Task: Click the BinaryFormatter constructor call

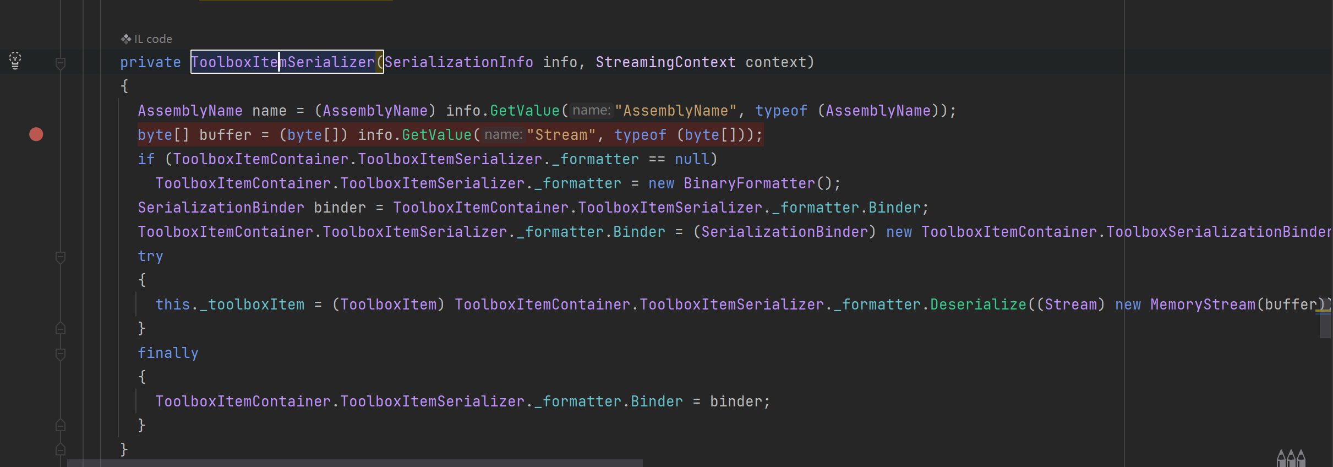Action: coord(749,183)
